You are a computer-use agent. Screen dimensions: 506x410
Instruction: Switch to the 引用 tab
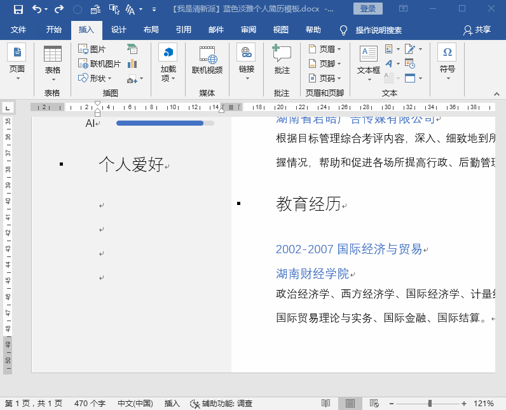click(x=183, y=30)
